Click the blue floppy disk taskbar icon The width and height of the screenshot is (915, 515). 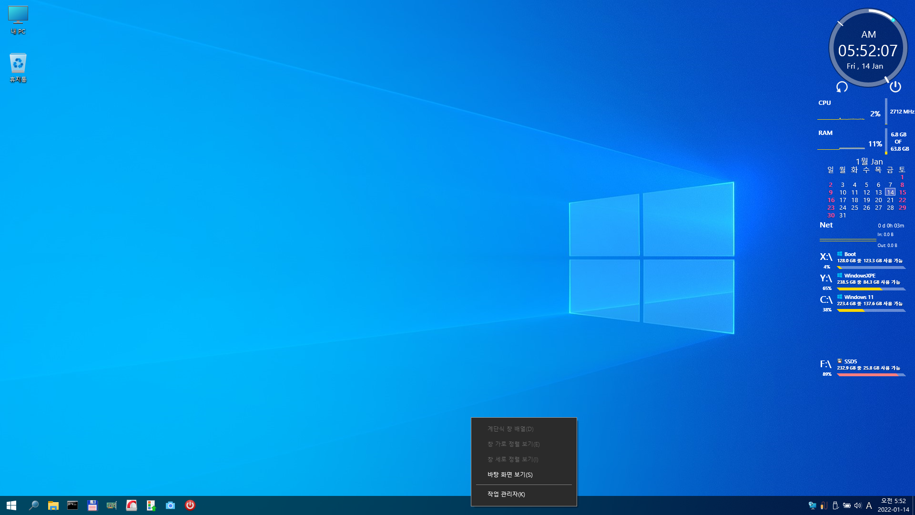(x=92, y=505)
